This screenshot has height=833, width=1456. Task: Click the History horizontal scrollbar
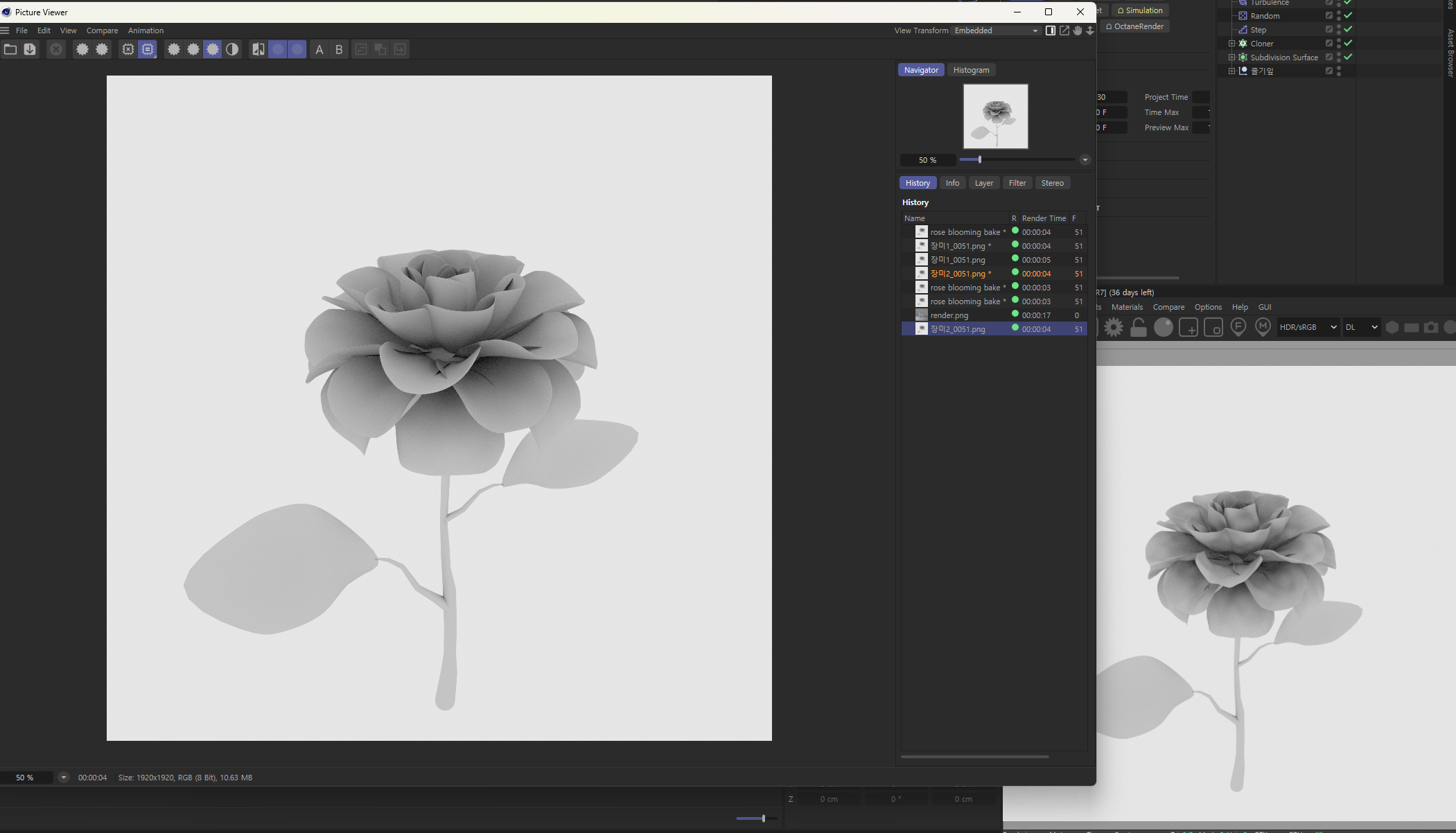(x=974, y=757)
